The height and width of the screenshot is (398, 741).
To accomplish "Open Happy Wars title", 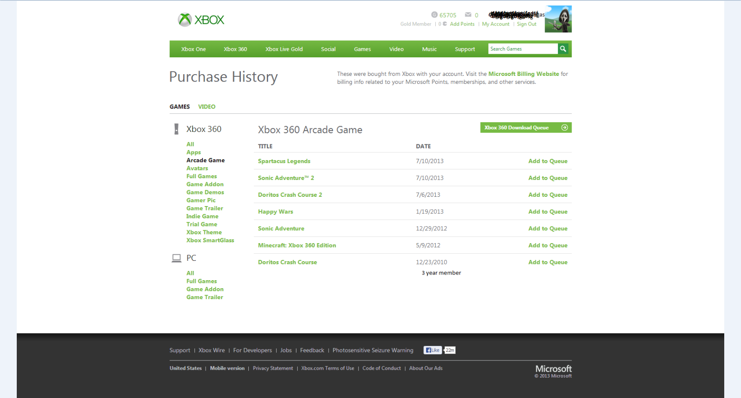I will [x=276, y=212].
